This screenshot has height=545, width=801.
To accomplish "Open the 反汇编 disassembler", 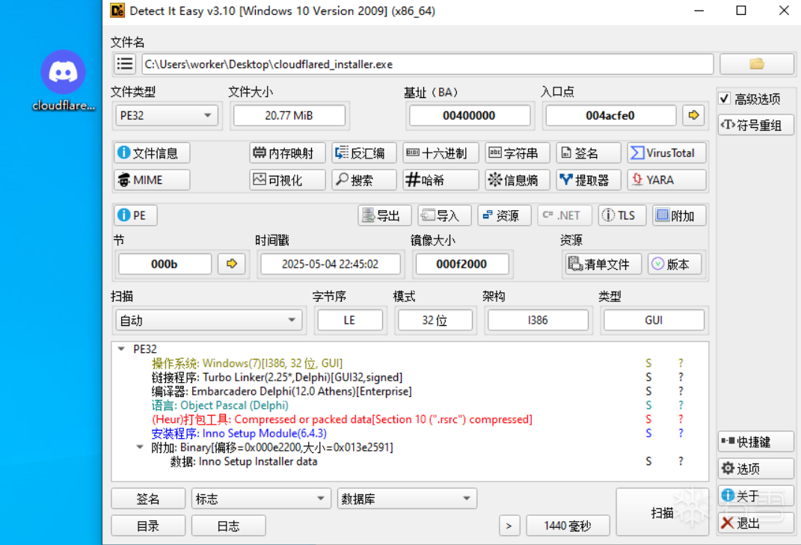I will [x=363, y=153].
